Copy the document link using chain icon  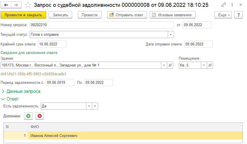coord(224,5)
